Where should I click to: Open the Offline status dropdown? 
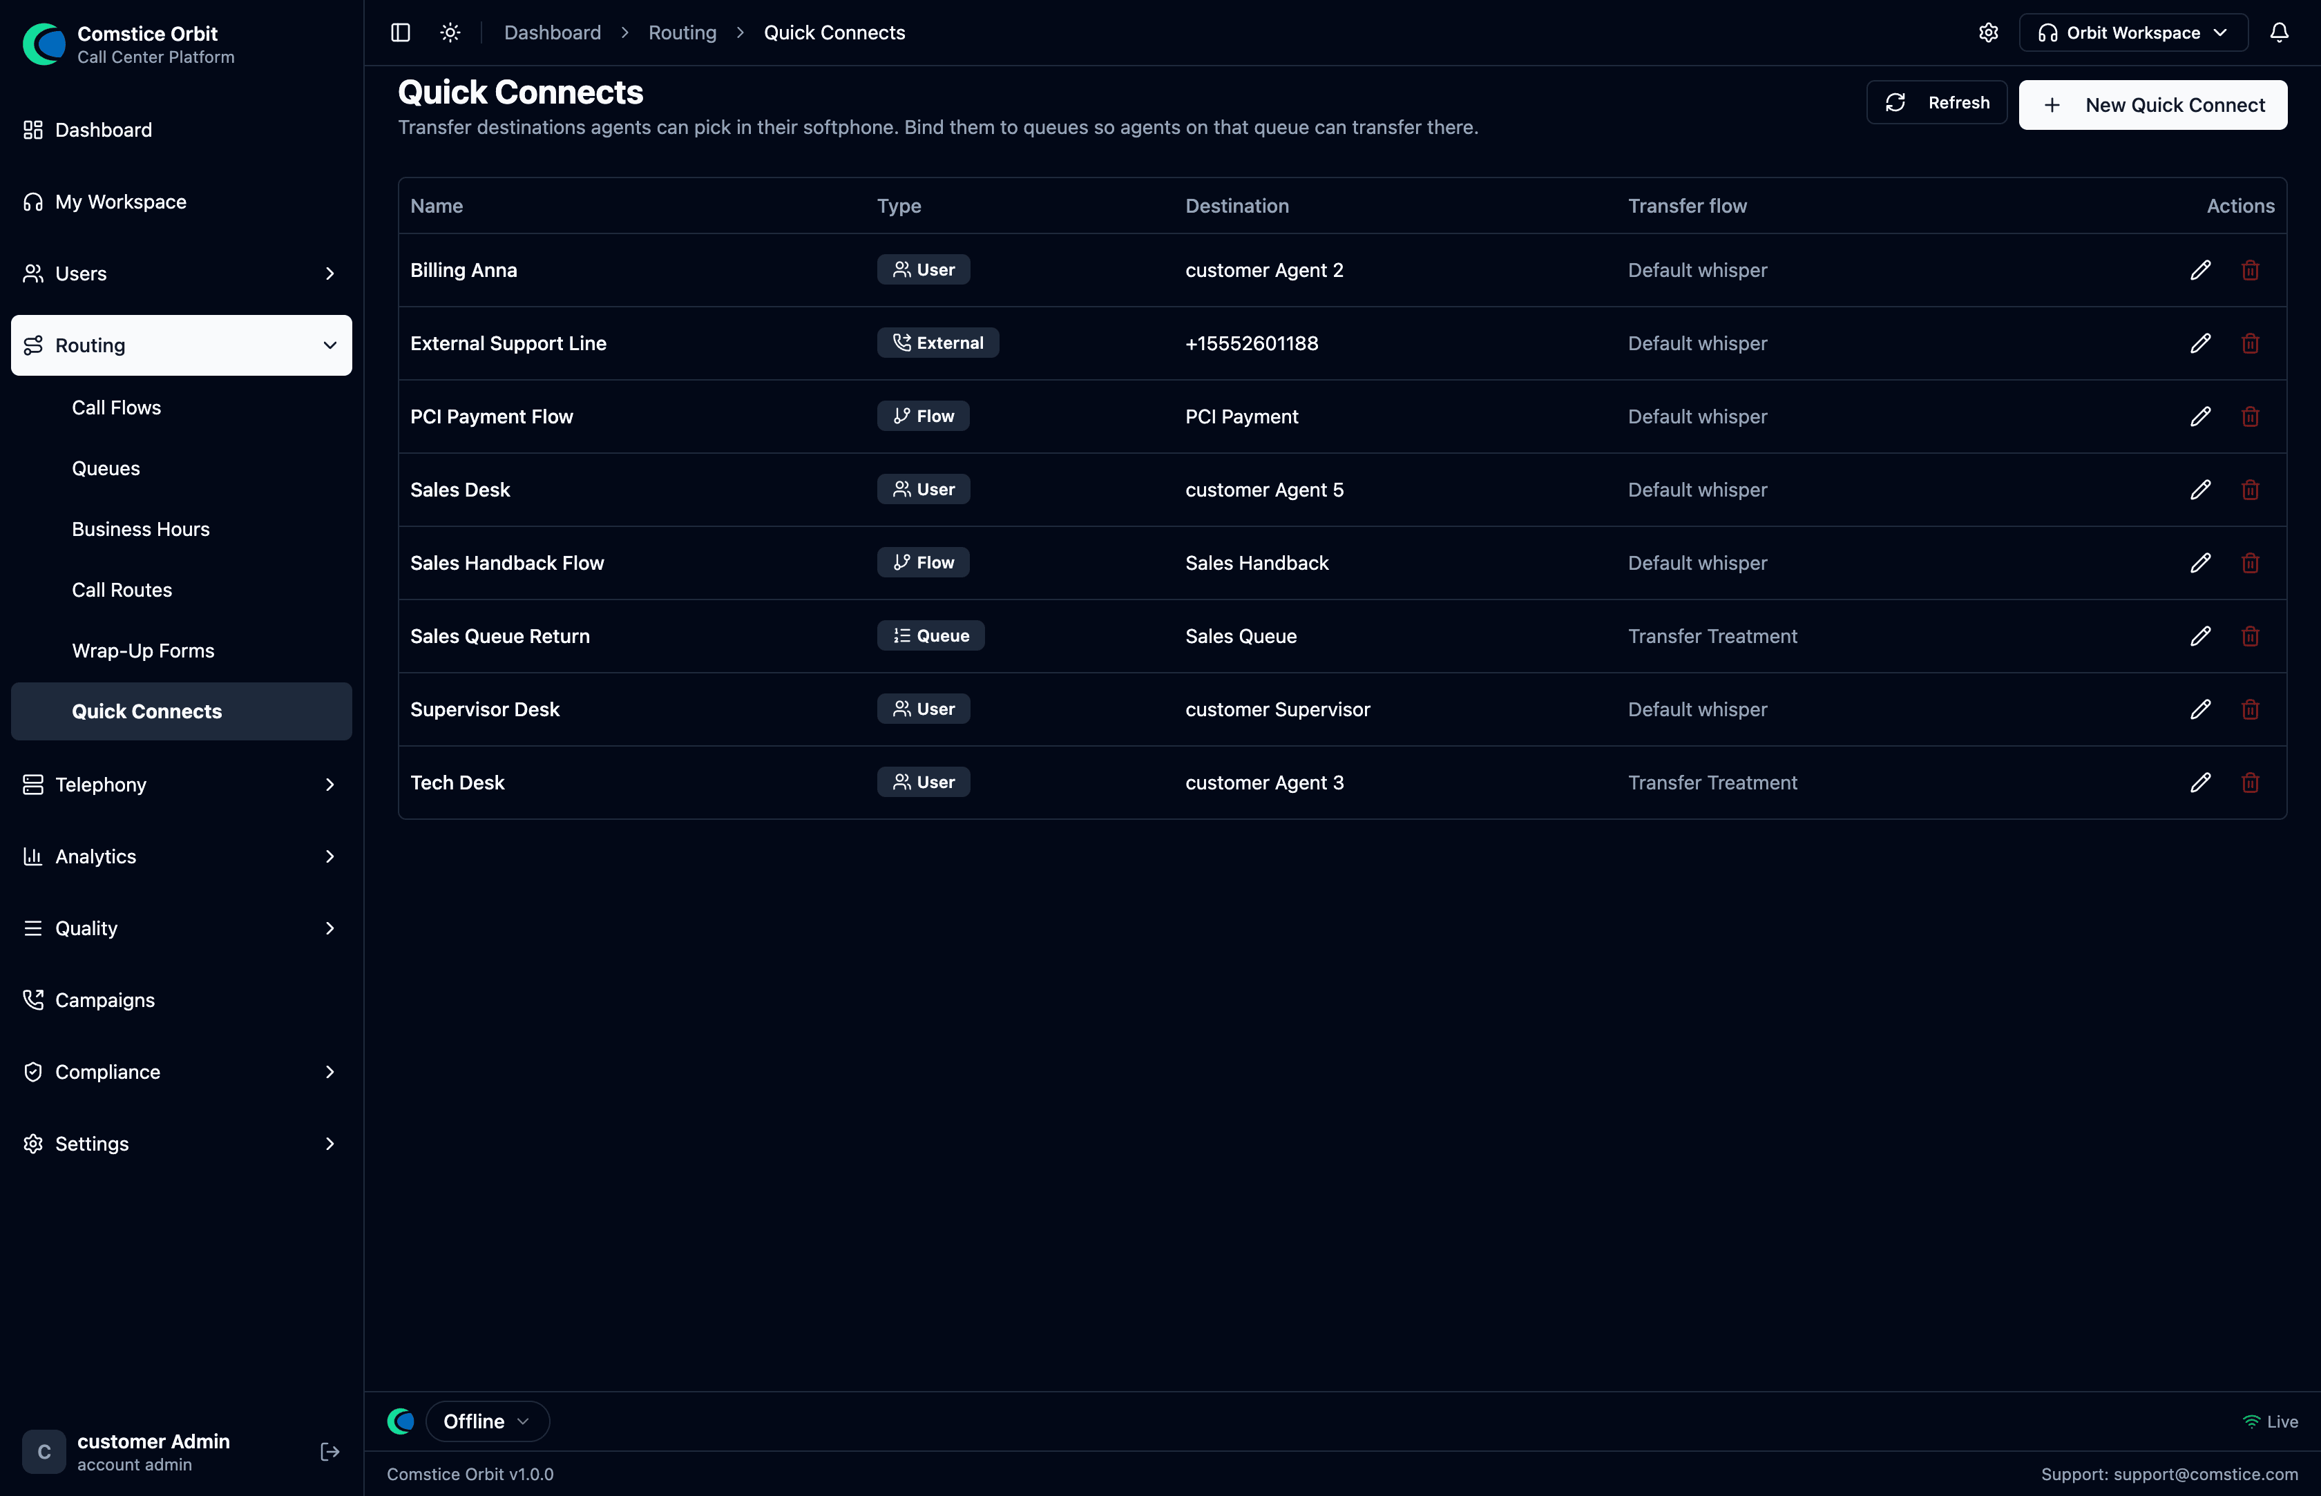pos(487,1421)
